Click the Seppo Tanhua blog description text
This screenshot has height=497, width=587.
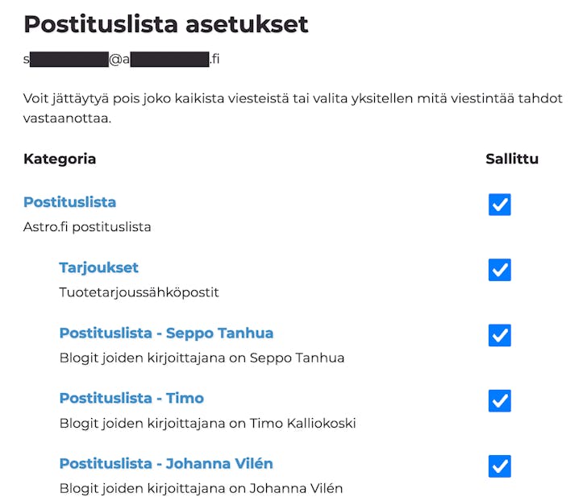coord(202,358)
